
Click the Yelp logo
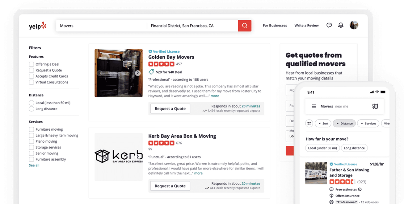coord(38,26)
